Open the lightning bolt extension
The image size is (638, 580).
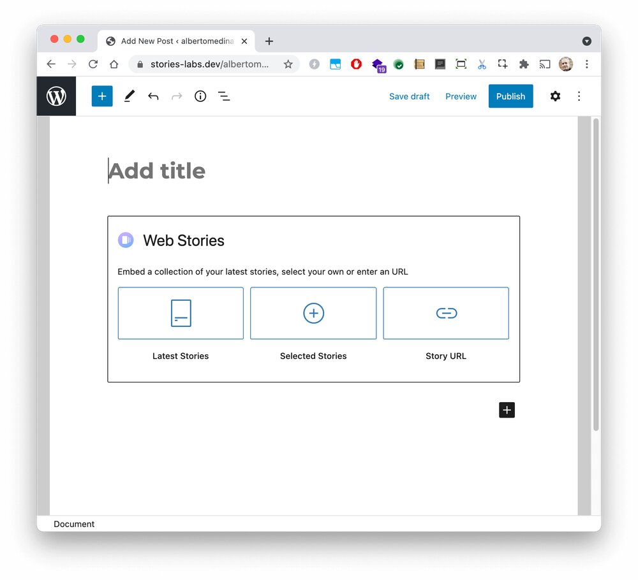pos(314,64)
